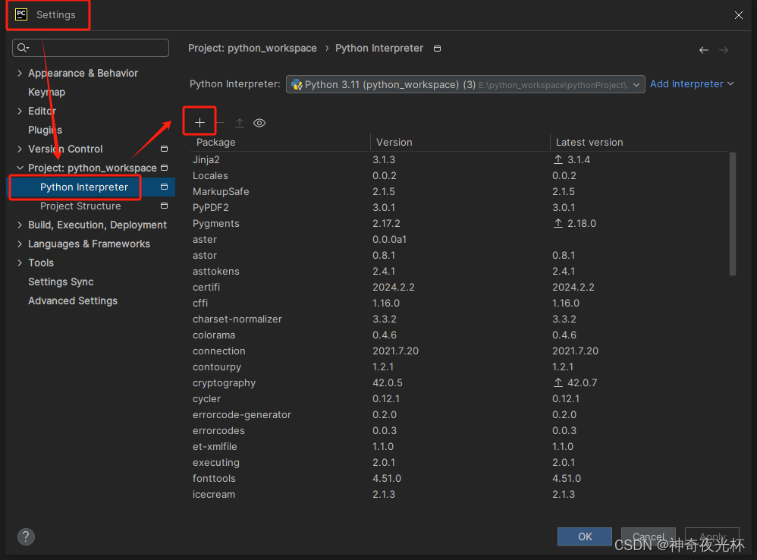Expand the Build, Execution, Deployment section
The height and width of the screenshot is (560, 757).
[x=20, y=225]
